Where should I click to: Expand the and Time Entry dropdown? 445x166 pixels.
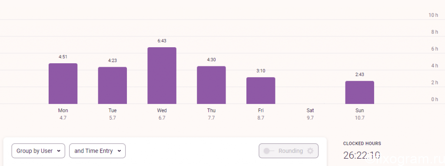(97, 151)
